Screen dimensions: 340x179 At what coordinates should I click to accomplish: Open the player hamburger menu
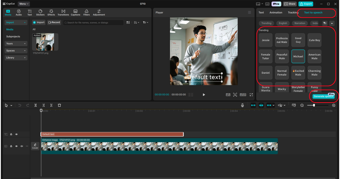tap(249, 12)
